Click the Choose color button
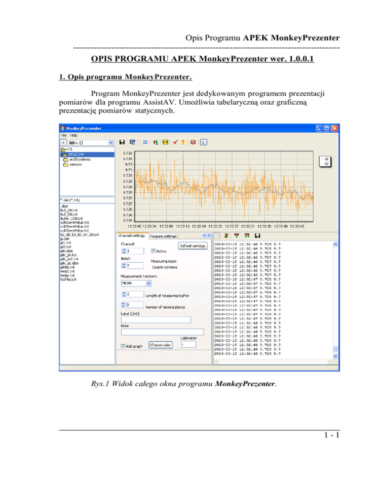The image size is (379, 491). [161, 344]
